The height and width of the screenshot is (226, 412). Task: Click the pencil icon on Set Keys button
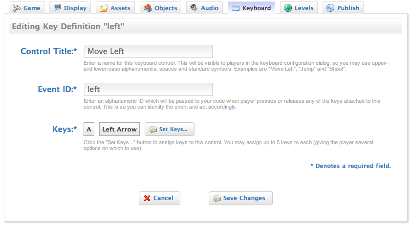pyautogui.click(x=153, y=129)
